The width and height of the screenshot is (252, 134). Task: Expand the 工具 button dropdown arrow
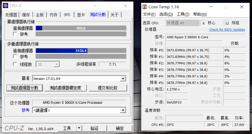click(x=79, y=128)
